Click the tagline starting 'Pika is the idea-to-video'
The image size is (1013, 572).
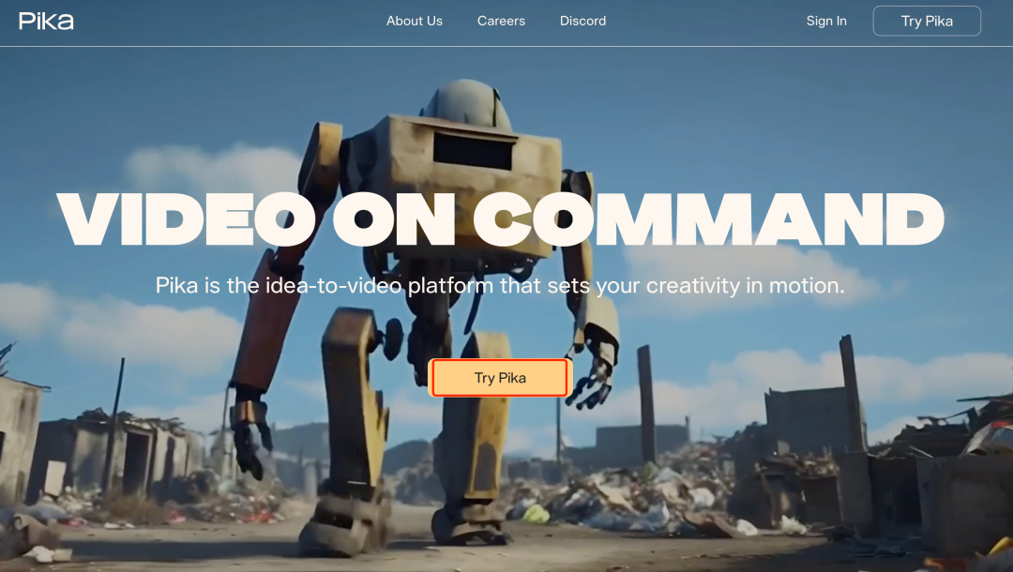tap(500, 285)
